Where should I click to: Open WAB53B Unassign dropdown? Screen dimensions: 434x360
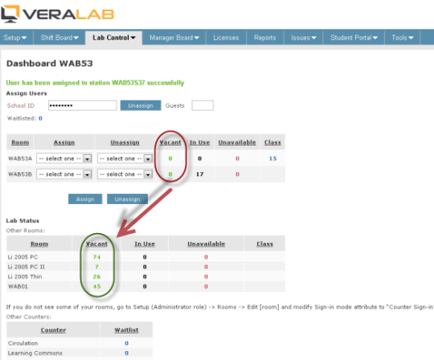125,174
